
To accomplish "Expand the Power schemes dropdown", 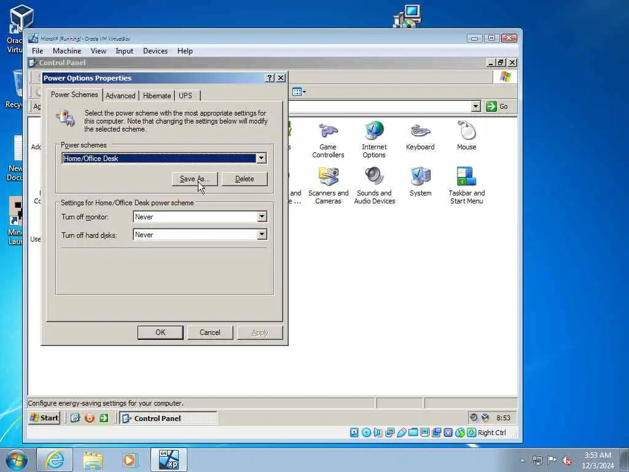I will click(261, 158).
